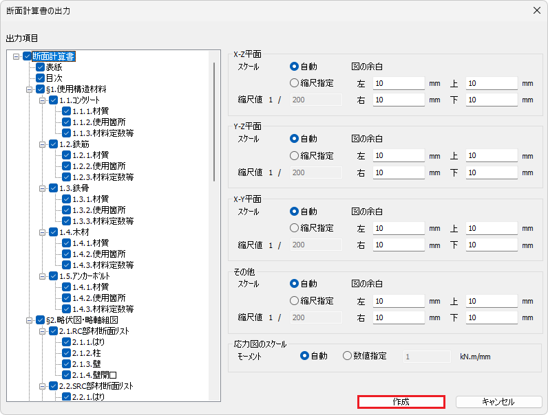
Task: Collapse the 2.1.RC部材断面リスト branch
Action: click(x=43, y=331)
